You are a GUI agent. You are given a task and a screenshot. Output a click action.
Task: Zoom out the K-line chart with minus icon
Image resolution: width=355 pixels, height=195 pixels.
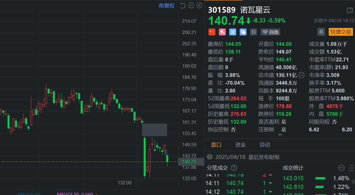tap(191, 5)
